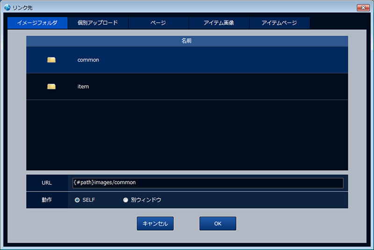374x250 pixels.
Task: Switch to the アイテム画像 tab
Action: [219, 23]
